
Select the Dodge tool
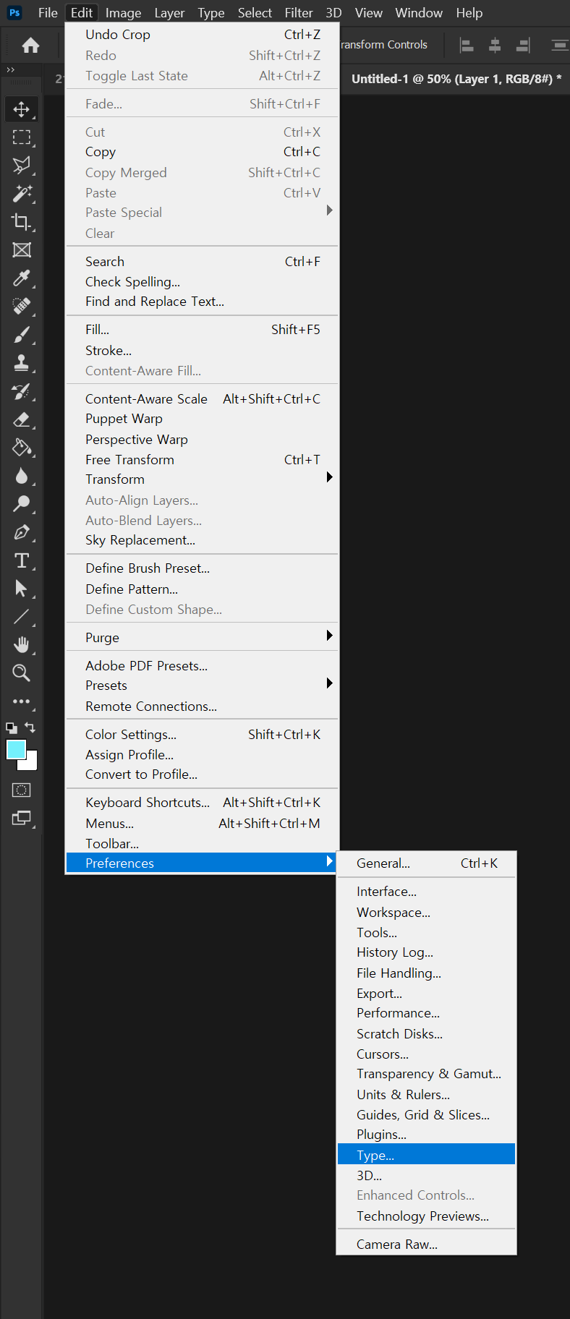tap(22, 504)
